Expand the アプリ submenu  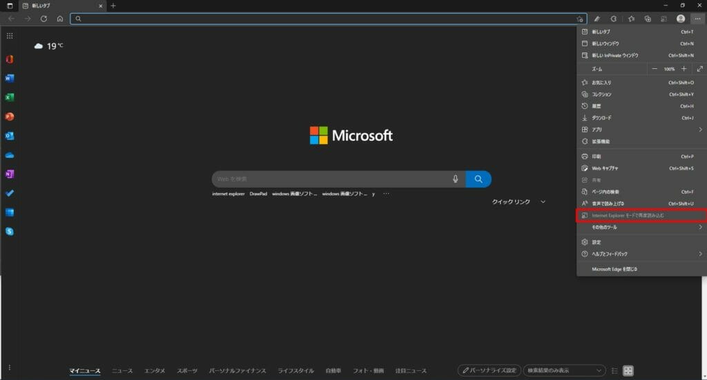[x=641, y=130]
